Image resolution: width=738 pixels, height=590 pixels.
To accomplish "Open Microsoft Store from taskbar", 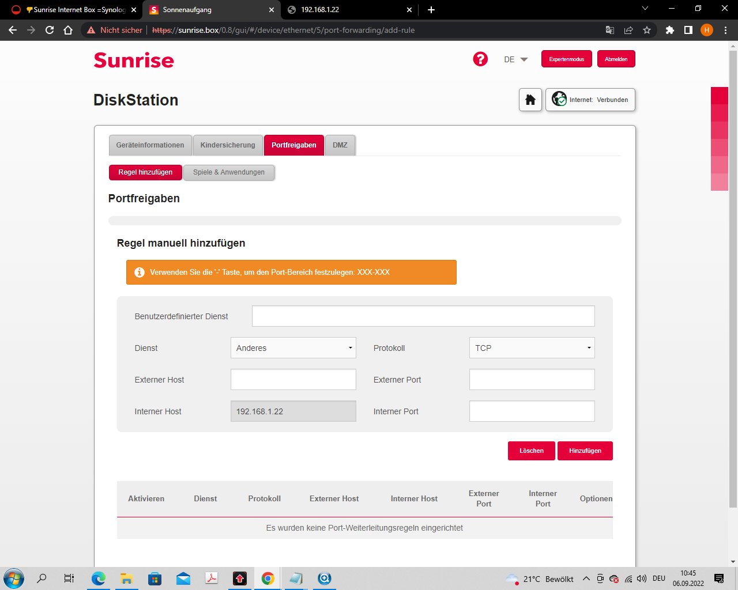I will click(155, 578).
